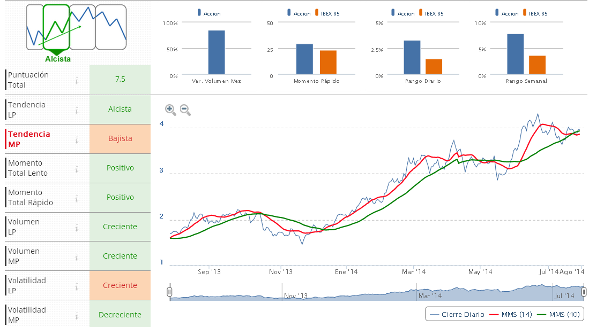Toggle the Cierre Diario series in legend
Viewport: 589px width, 327px height.
(457, 314)
